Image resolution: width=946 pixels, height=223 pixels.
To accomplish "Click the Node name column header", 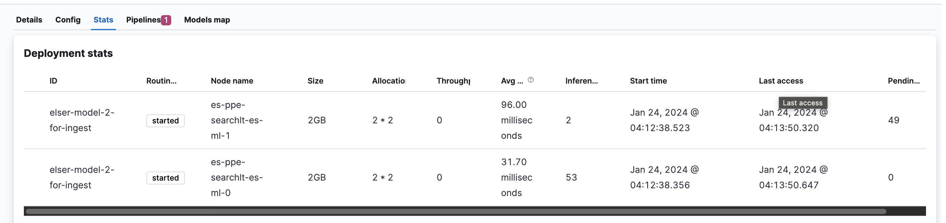I will point(232,81).
